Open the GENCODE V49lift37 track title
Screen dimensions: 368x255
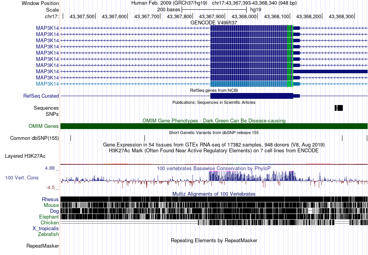pos(214,22)
